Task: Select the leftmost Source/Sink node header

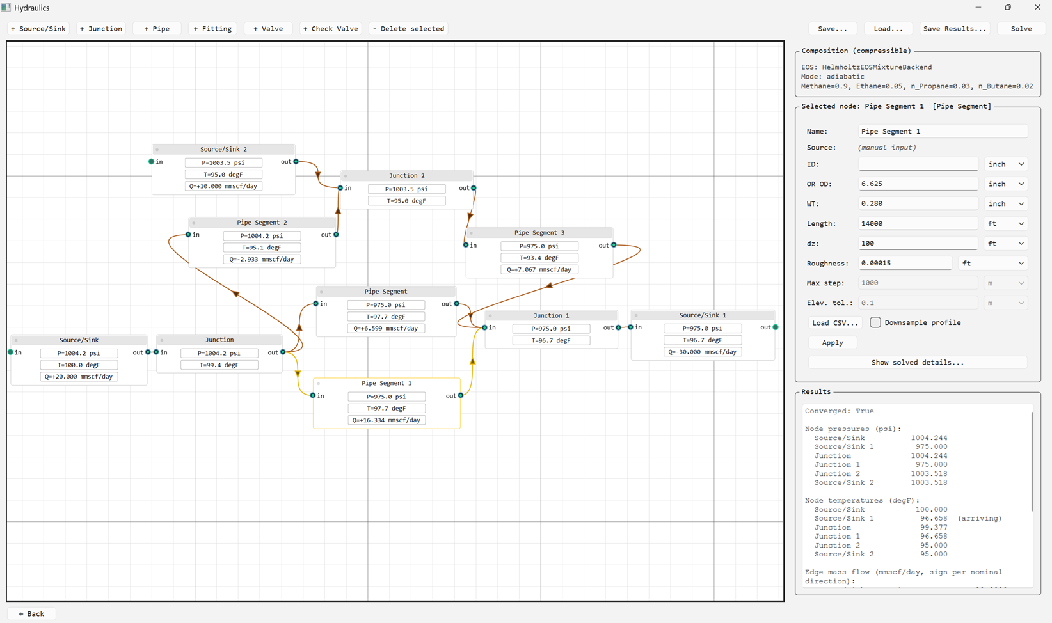Action: pyautogui.click(x=79, y=340)
